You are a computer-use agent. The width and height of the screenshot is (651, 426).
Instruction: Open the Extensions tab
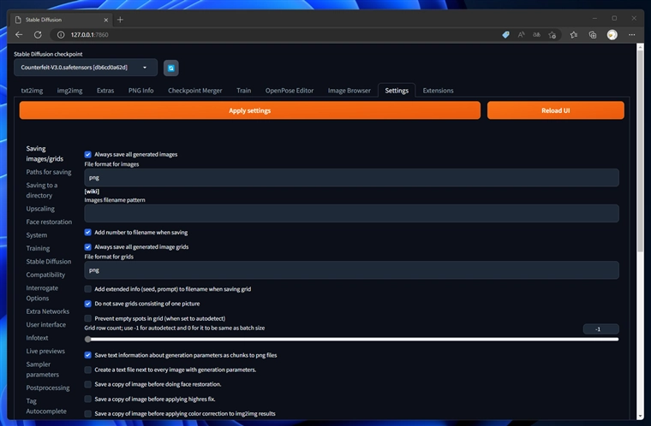pos(438,91)
